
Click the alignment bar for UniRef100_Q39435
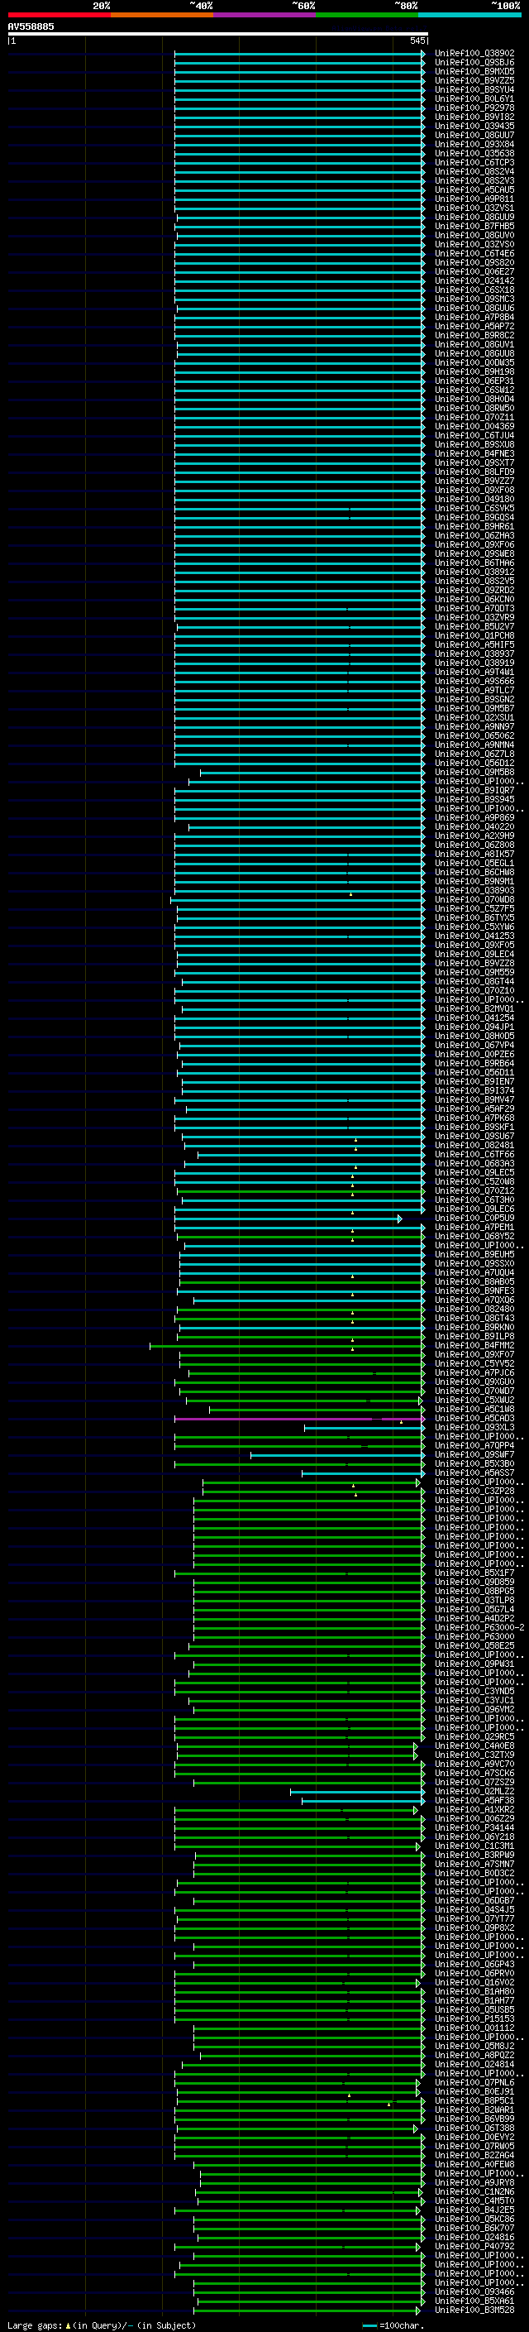point(299,127)
